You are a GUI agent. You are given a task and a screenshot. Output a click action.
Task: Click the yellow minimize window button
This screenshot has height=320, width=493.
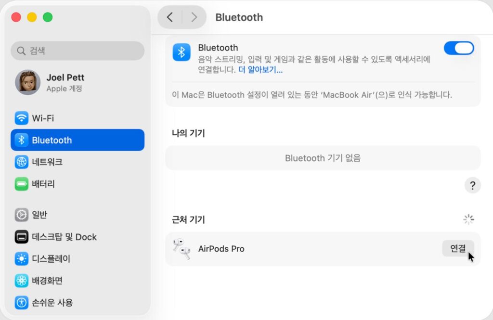click(x=32, y=17)
